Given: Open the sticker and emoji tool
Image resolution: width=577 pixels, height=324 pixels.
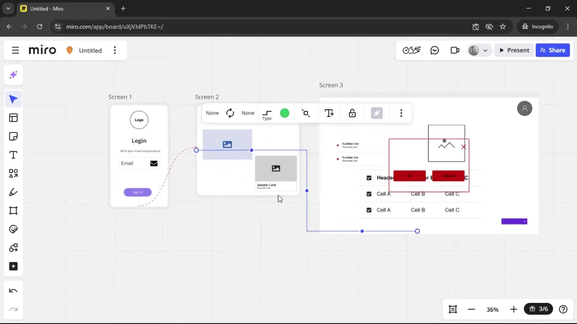Looking at the screenshot, I should click(13, 229).
